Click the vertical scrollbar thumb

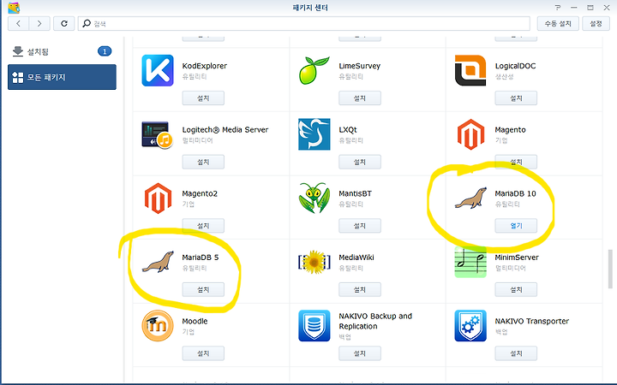click(x=610, y=269)
